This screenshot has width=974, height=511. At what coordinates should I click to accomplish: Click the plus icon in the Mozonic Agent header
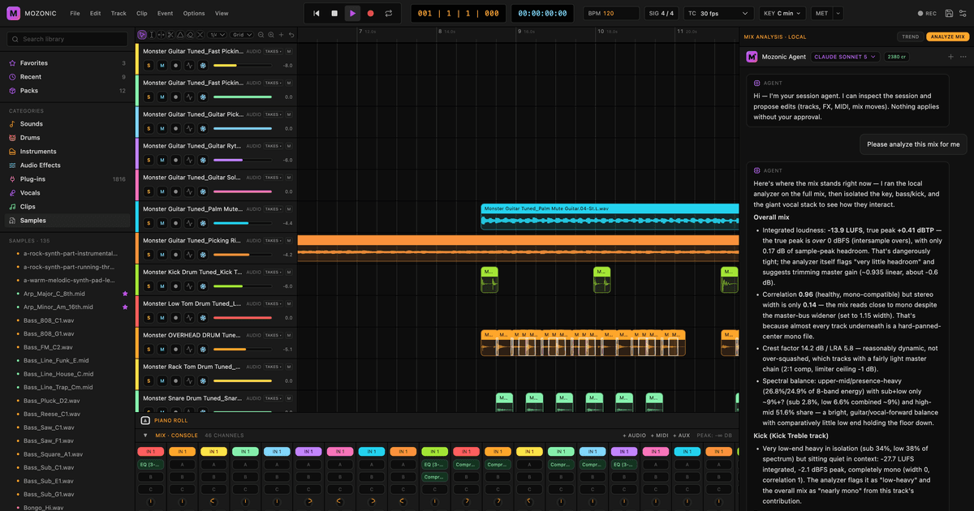pyautogui.click(x=950, y=57)
